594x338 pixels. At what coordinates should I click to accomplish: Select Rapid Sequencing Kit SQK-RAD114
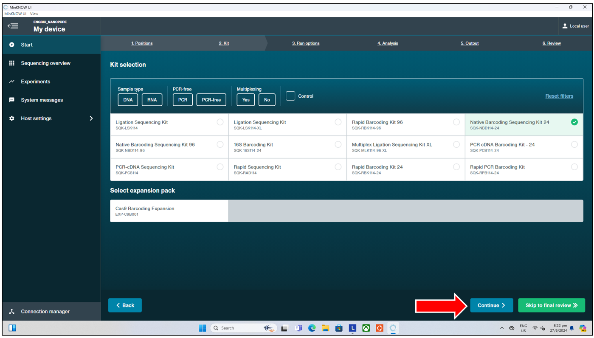pyautogui.click(x=287, y=169)
